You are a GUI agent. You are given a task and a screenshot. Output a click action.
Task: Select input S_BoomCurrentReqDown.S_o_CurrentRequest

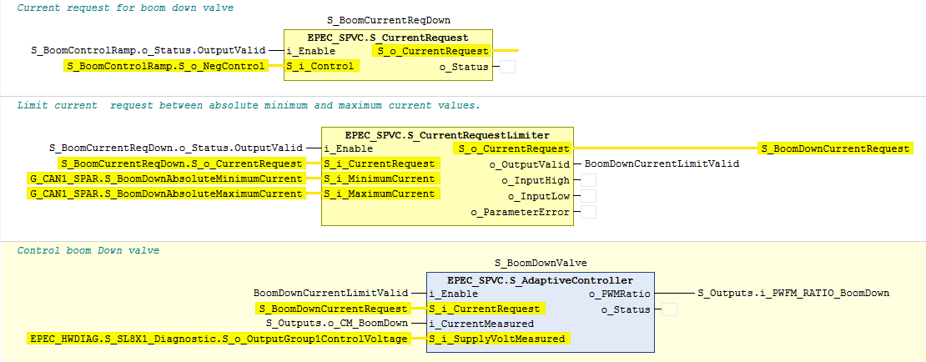click(x=182, y=163)
